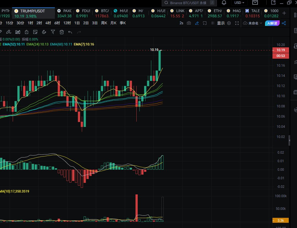Click the redo arrow icon
Screen dimensions: 297x228
click(79, 32)
